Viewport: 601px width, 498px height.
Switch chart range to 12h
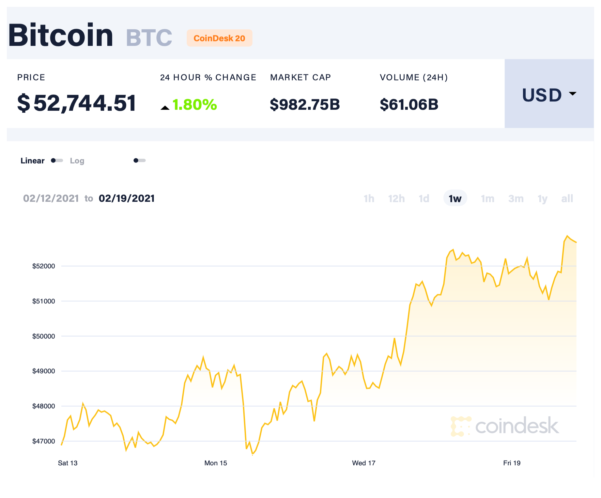pos(396,198)
